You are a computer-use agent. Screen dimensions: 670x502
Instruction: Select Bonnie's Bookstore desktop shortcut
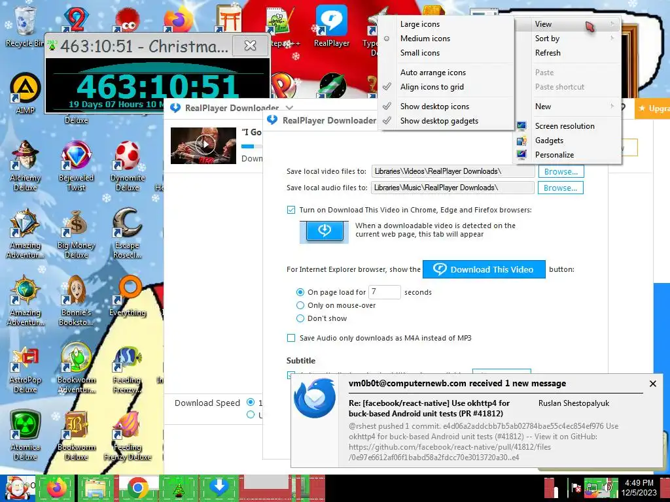[76, 301]
